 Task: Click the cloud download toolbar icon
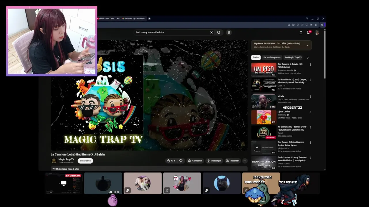[x=293, y=25]
